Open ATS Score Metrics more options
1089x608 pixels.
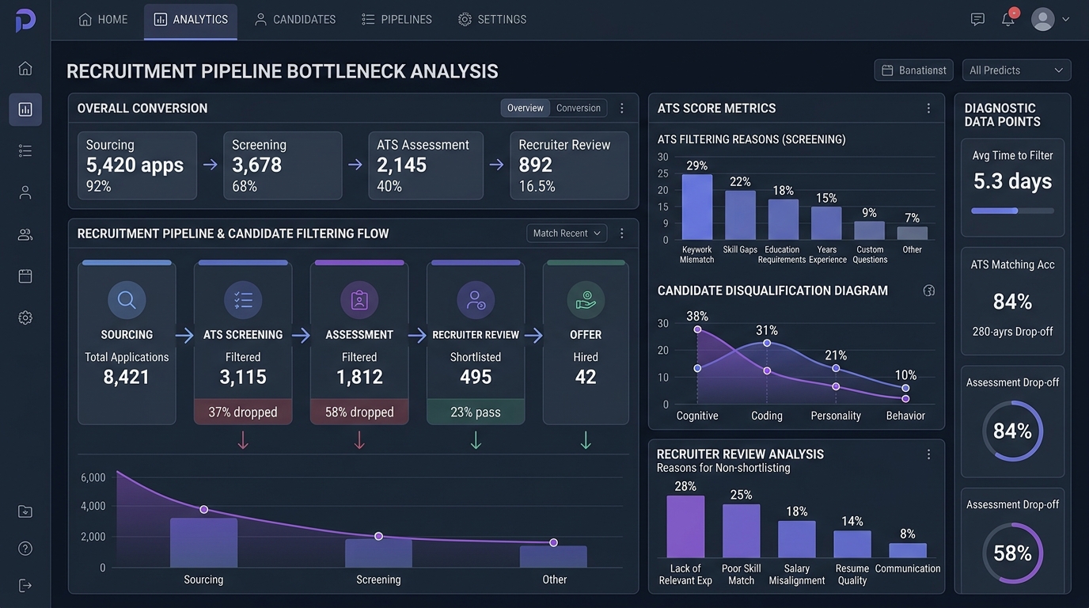point(928,108)
